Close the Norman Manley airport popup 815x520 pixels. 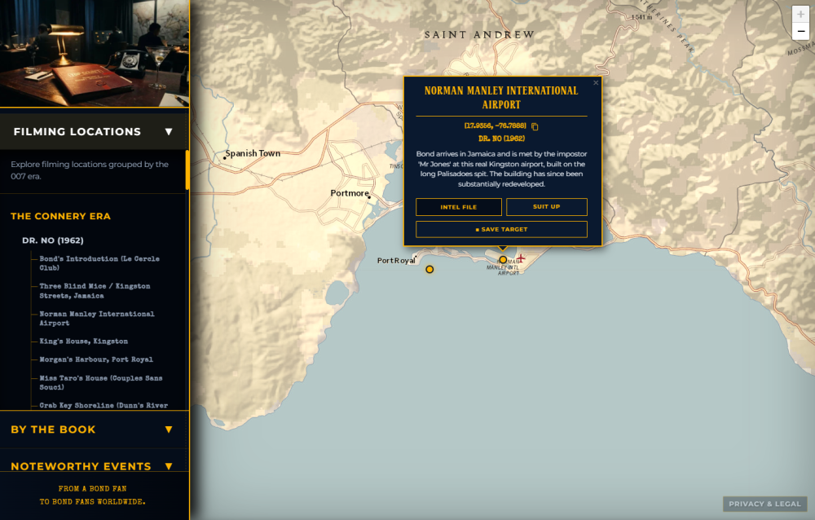tap(596, 82)
